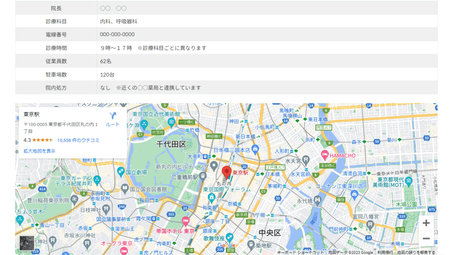This screenshot has width=454, height=255.
Task: Click 地図の誤りを報告する link
Action: click(x=416, y=253)
